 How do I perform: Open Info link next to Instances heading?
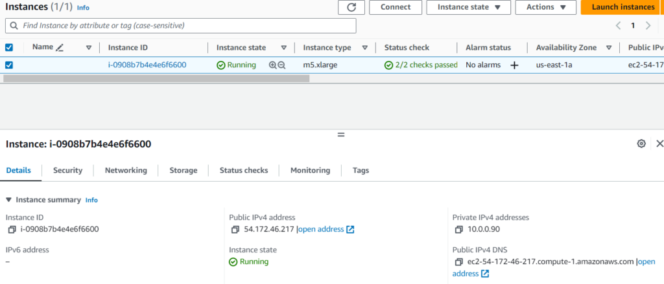[83, 8]
